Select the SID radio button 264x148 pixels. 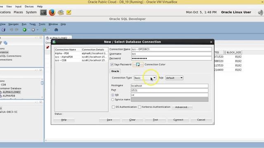click(x=113, y=95)
